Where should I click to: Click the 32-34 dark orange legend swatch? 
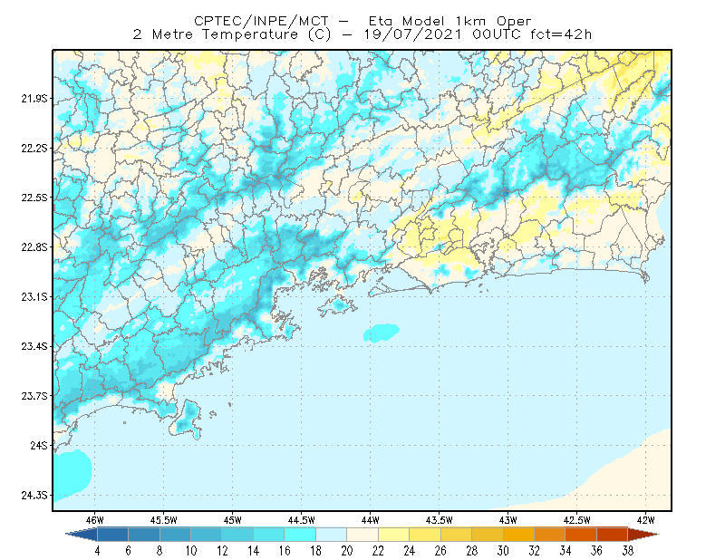click(550, 535)
